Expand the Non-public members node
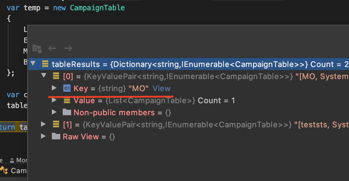 coord(54,113)
